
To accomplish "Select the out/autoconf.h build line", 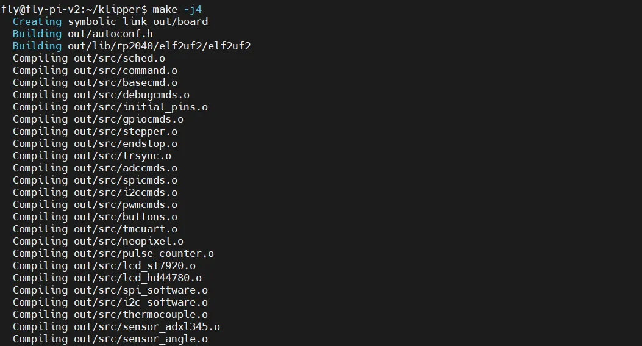I will 82,34.
